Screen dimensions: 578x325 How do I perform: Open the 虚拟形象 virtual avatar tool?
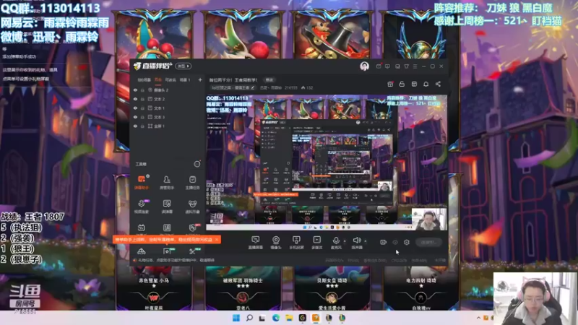click(192, 207)
